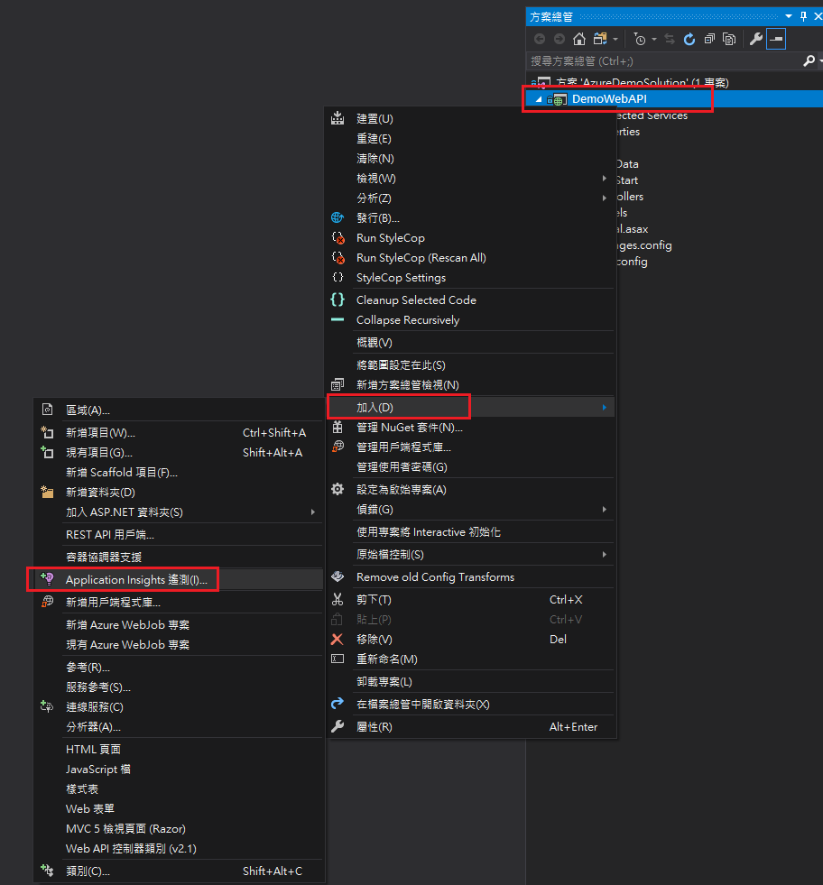823x885 pixels.
Task: Click the Collapse All icon in Solution Explorer toolbar
Action: 709,39
